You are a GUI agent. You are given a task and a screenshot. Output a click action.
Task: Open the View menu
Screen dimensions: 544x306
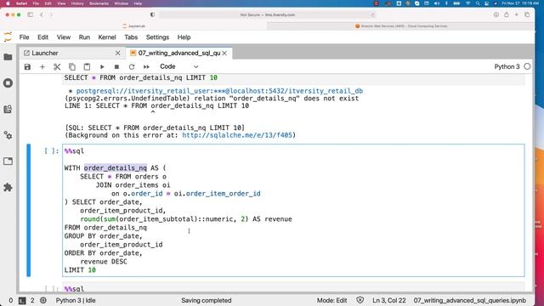pos(64,37)
